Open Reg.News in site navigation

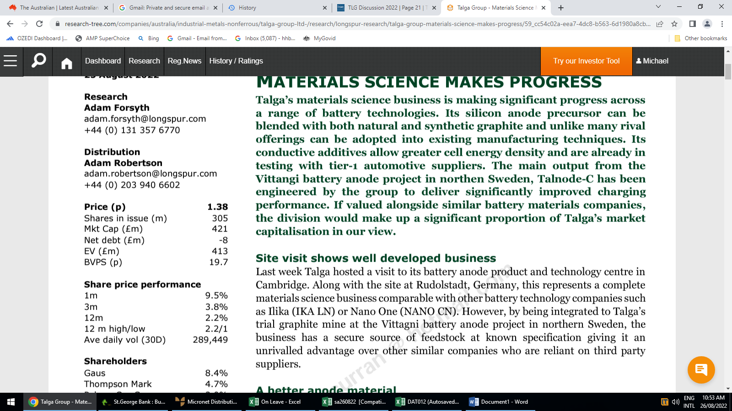pyautogui.click(x=184, y=61)
